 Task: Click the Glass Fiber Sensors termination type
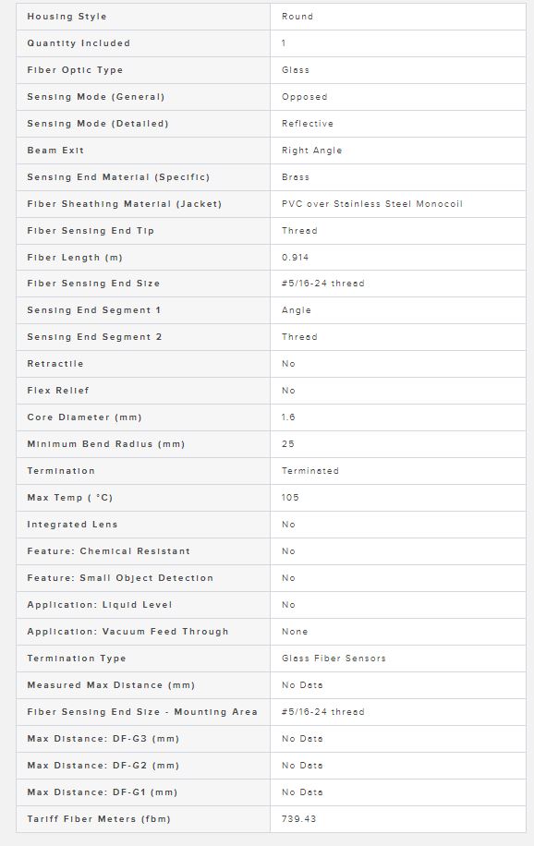(x=334, y=659)
